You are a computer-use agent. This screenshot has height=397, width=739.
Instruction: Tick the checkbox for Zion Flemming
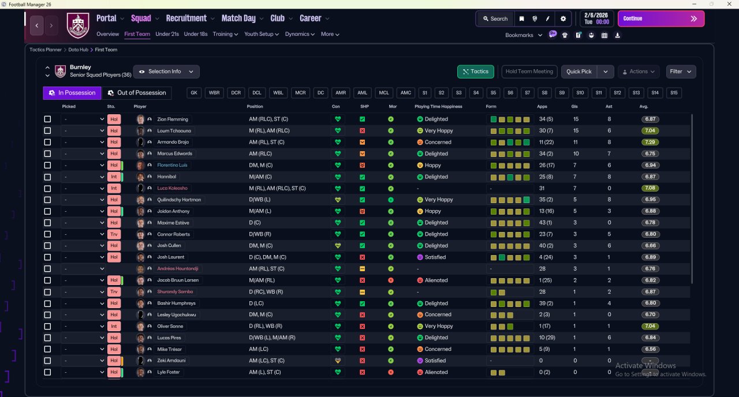[47, 119]
